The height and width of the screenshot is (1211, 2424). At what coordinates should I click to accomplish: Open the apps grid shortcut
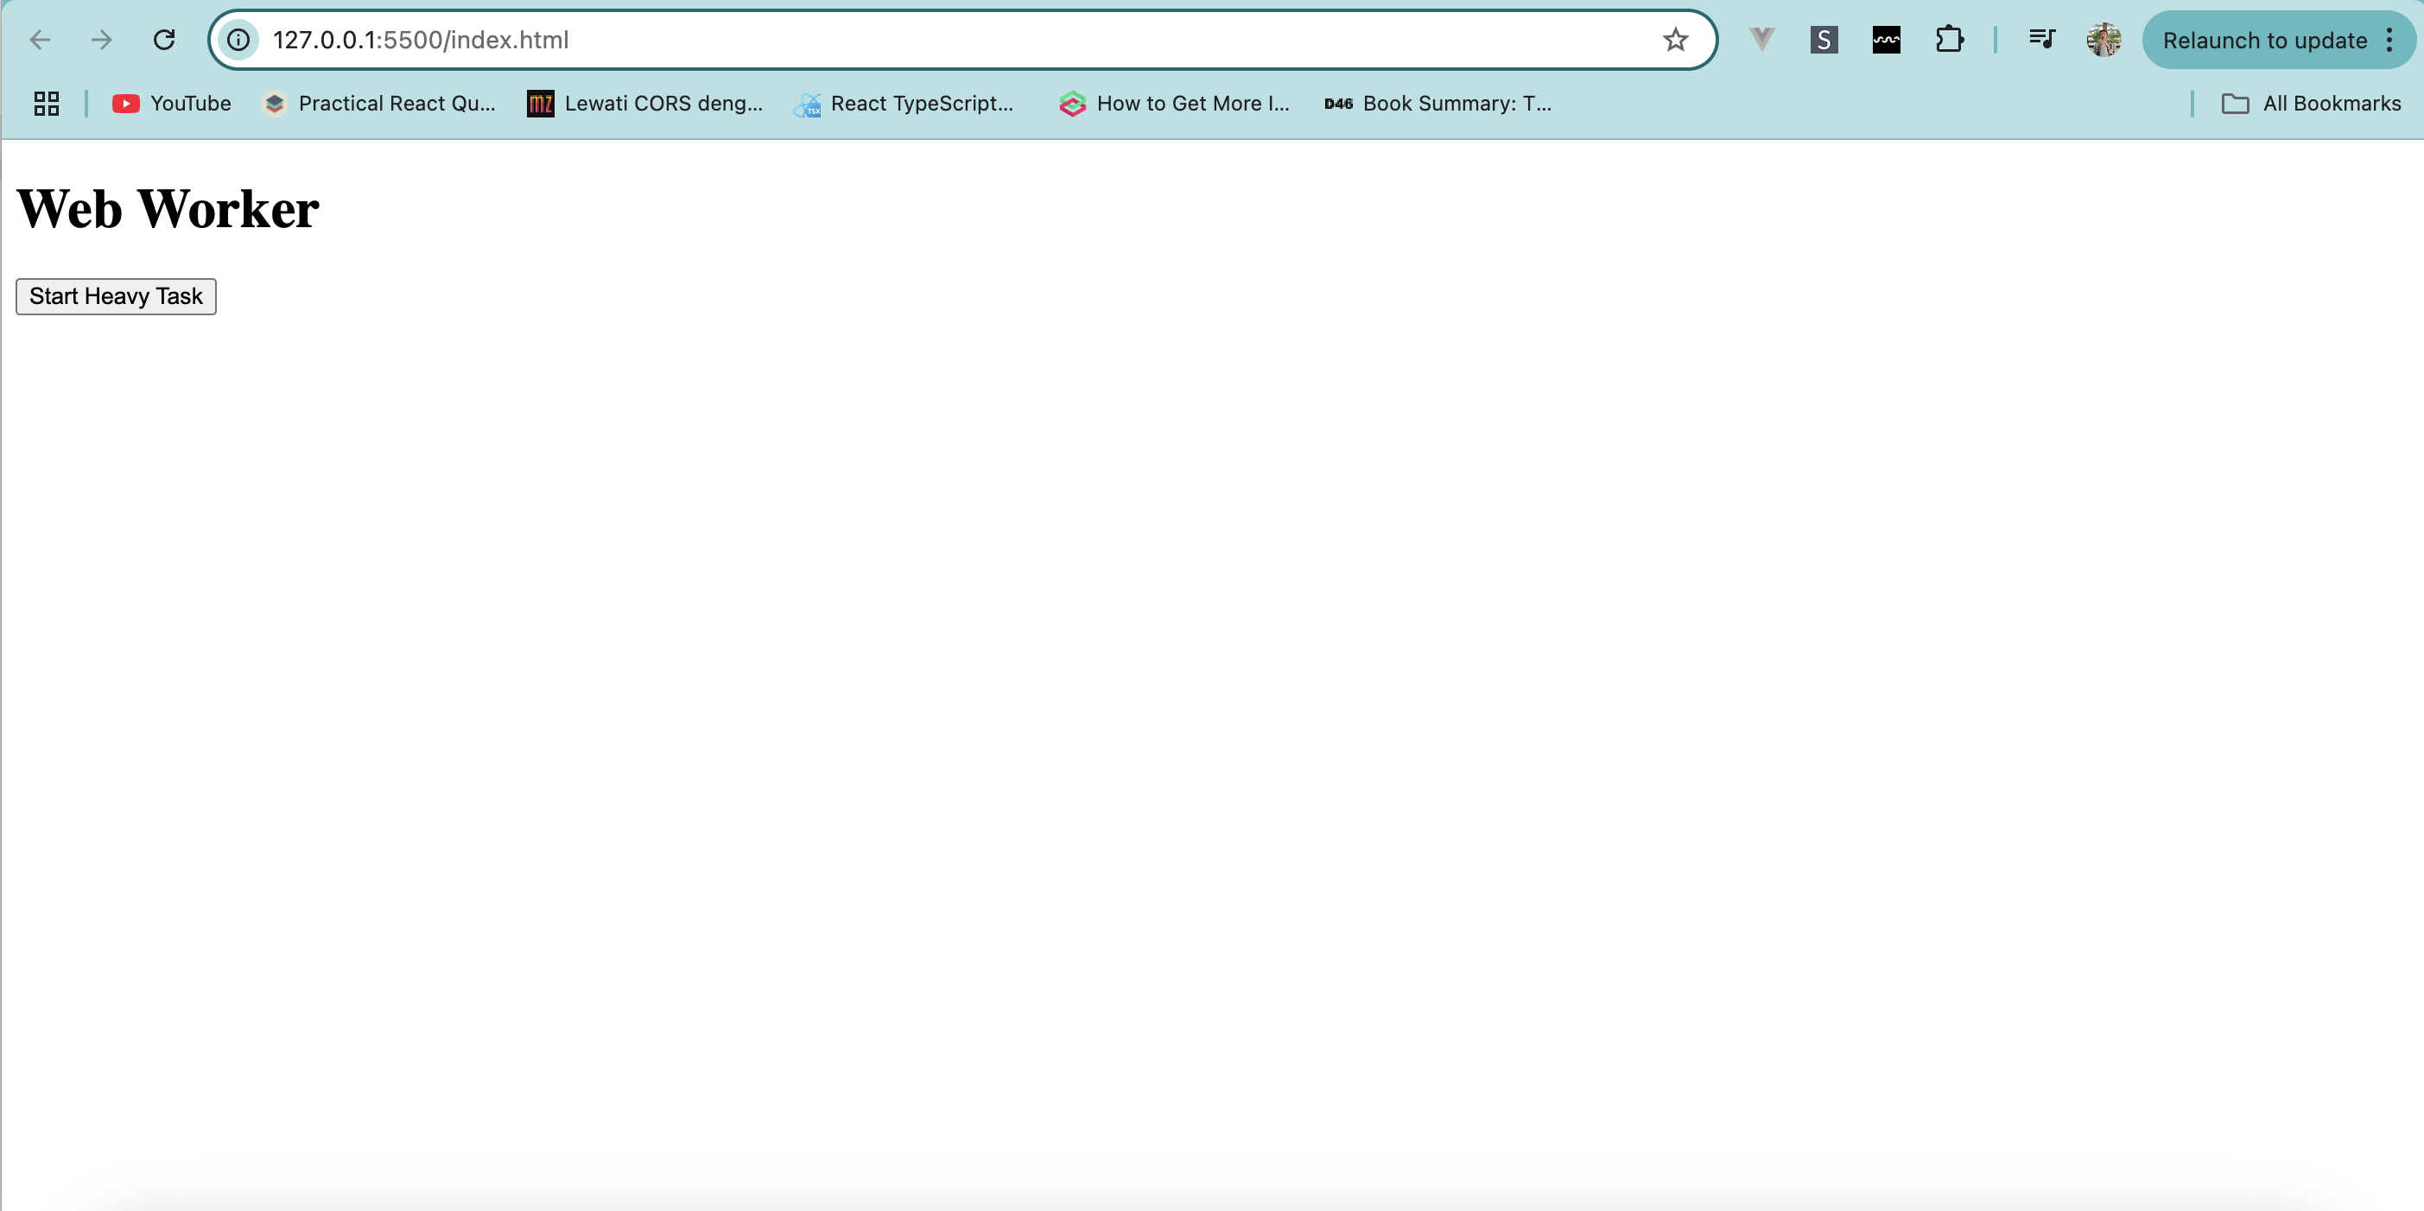tap(46, 104)
